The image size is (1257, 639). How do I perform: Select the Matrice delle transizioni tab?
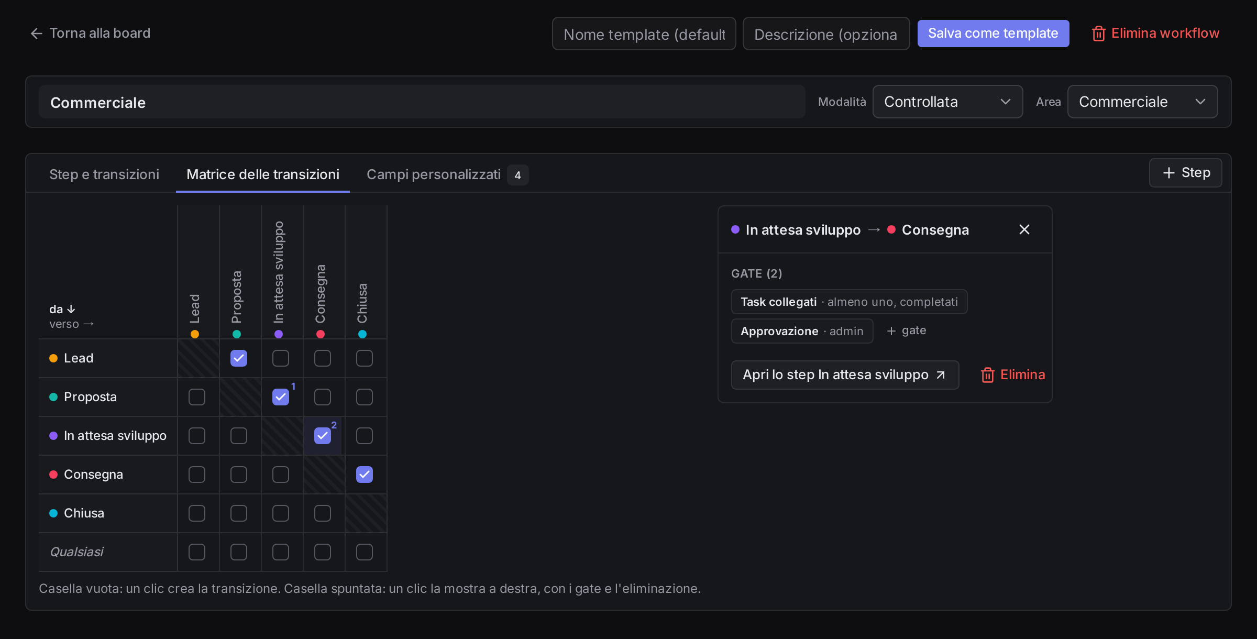[x=263, y=174]
